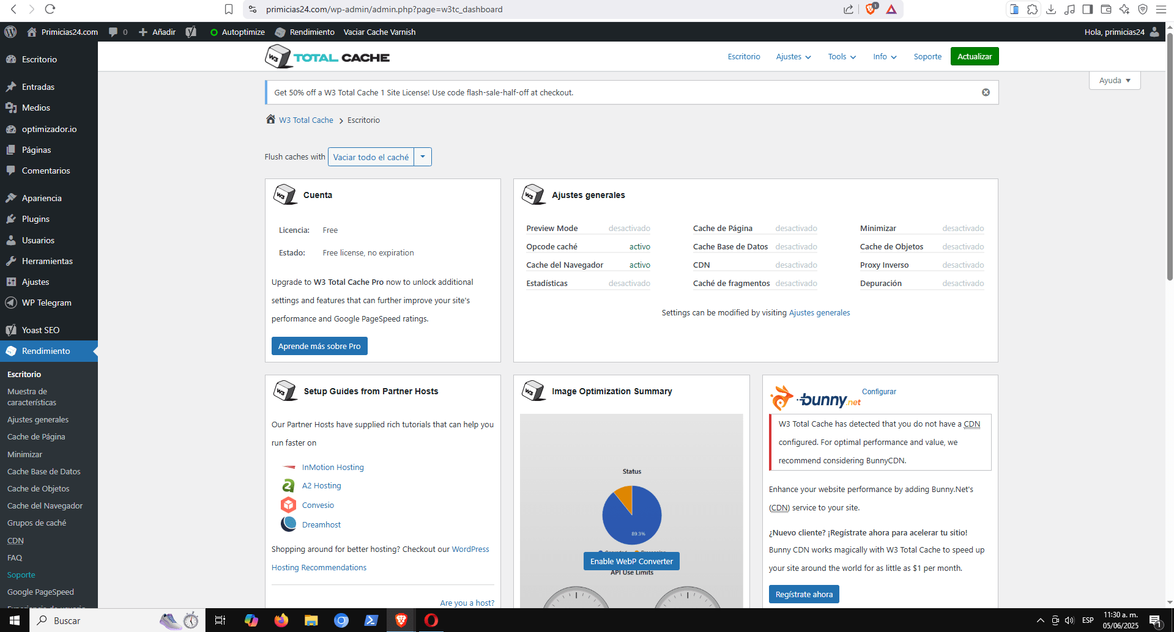Click Regístrate ahora button
Screen dimensions: 1174x632
point(804,594)
